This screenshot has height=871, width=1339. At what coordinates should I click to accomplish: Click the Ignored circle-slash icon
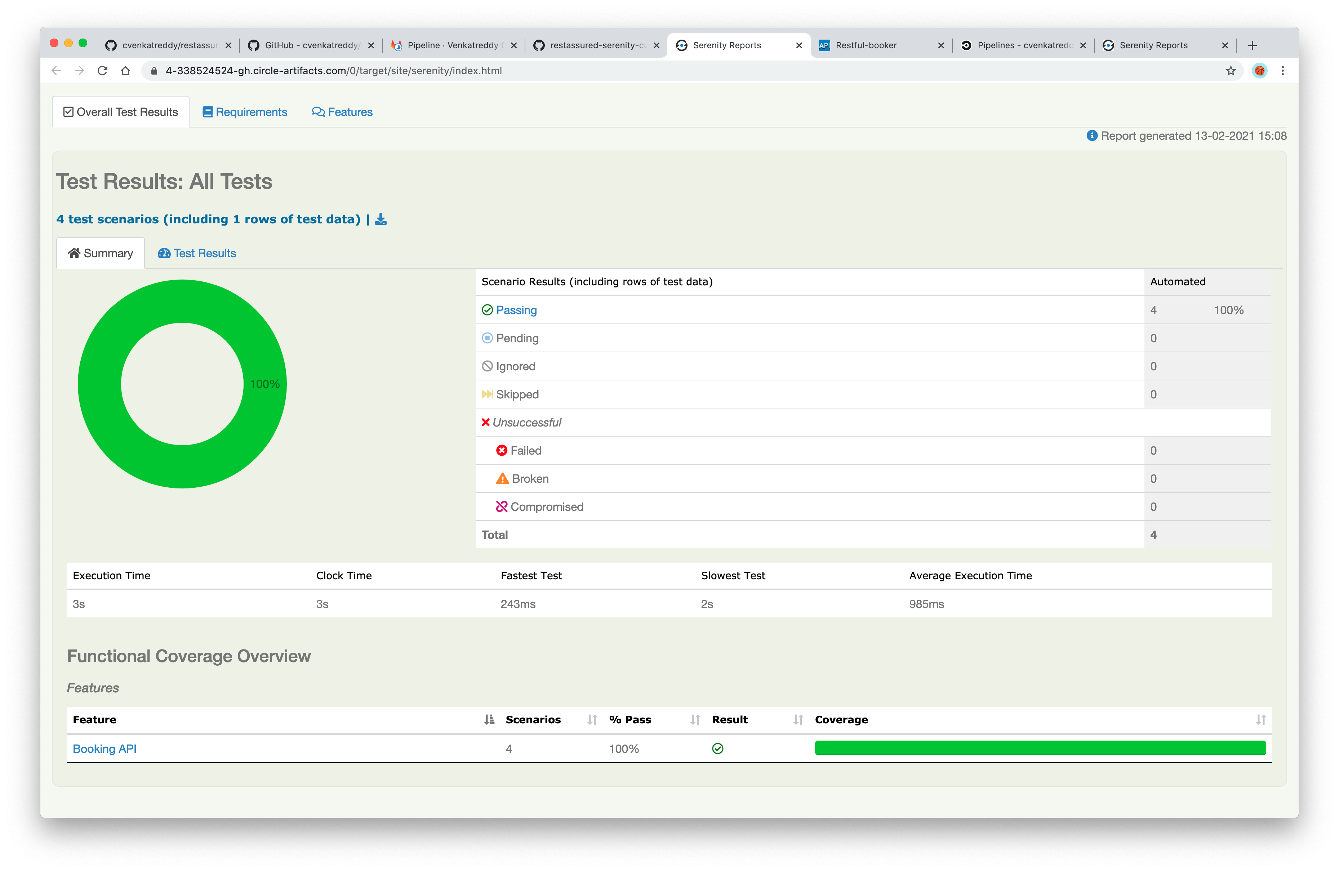(x=487, y=366)
